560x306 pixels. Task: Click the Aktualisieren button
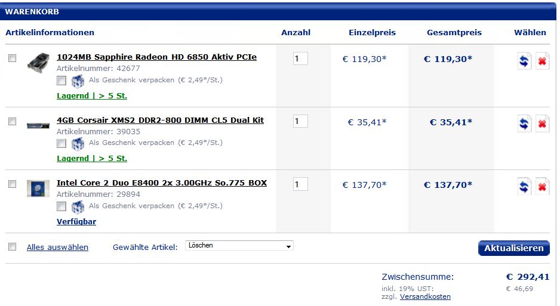tap(513, 248)
